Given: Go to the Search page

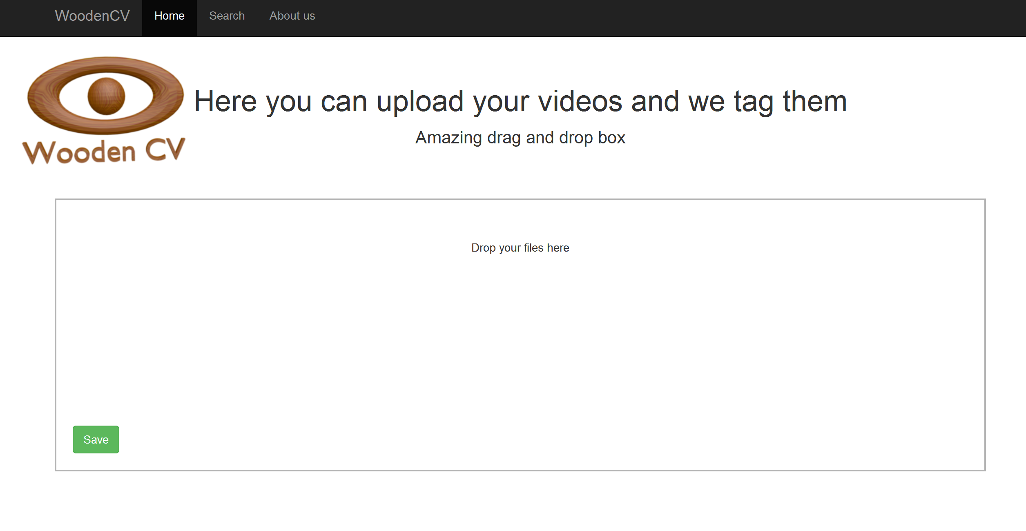Looking at the screenshot, I should (x=227, y=16).
